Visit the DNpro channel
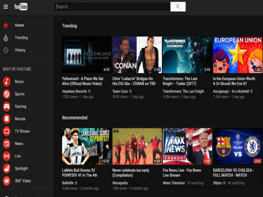Screen dimensions: 263x197 (217, 183)
